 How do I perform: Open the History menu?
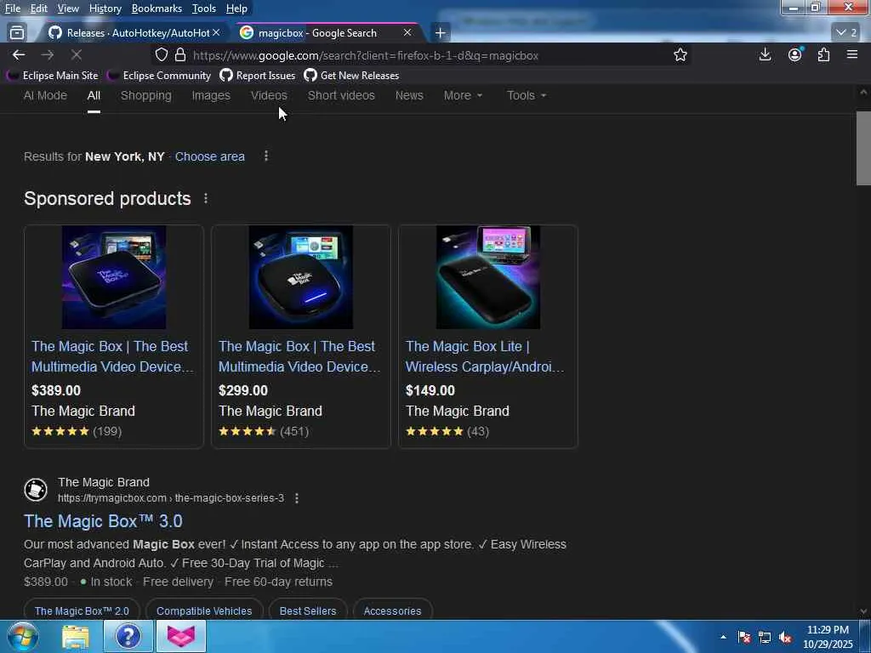105,9
